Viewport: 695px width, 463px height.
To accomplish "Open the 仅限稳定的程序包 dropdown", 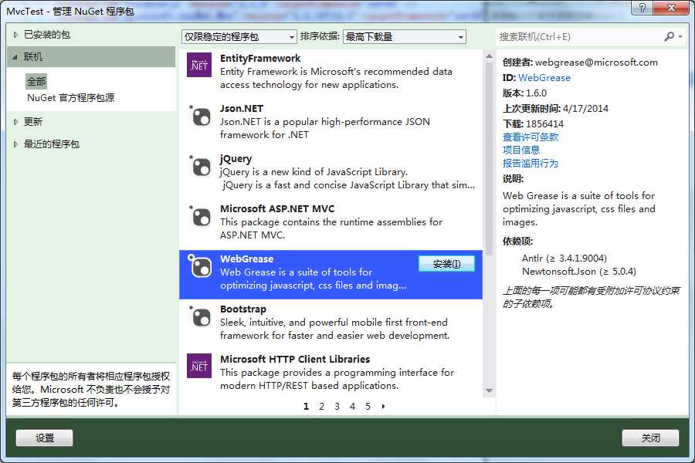I will tap(239, 37).
